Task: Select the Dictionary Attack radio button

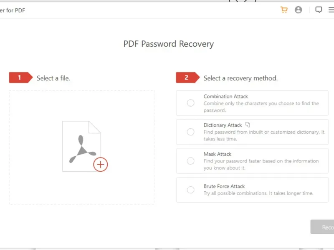Action: [191, 132]
